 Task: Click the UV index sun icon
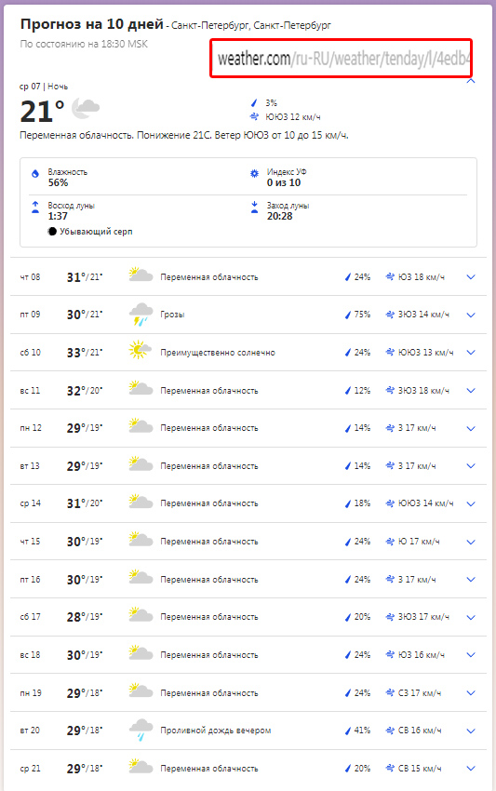(x=254, y=173)
